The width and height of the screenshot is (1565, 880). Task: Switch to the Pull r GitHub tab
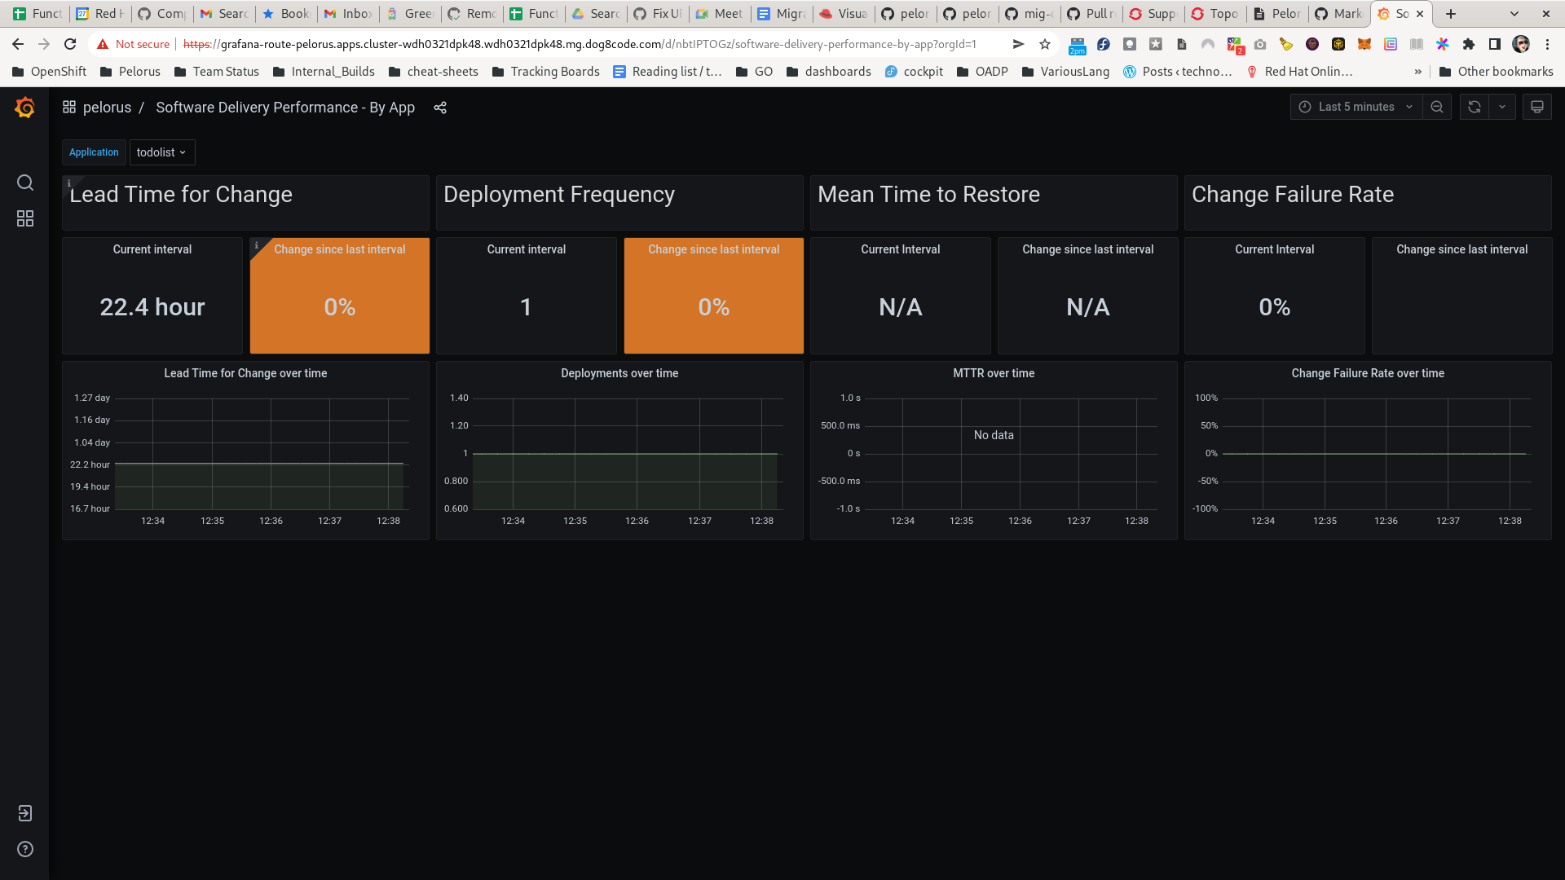point(1091,14)
